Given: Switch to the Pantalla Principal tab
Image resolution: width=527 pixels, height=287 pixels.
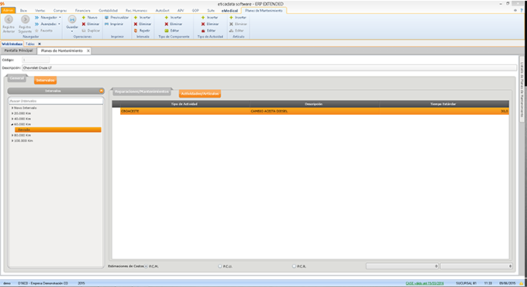Looking at the screenshot, I should [19, 50].
